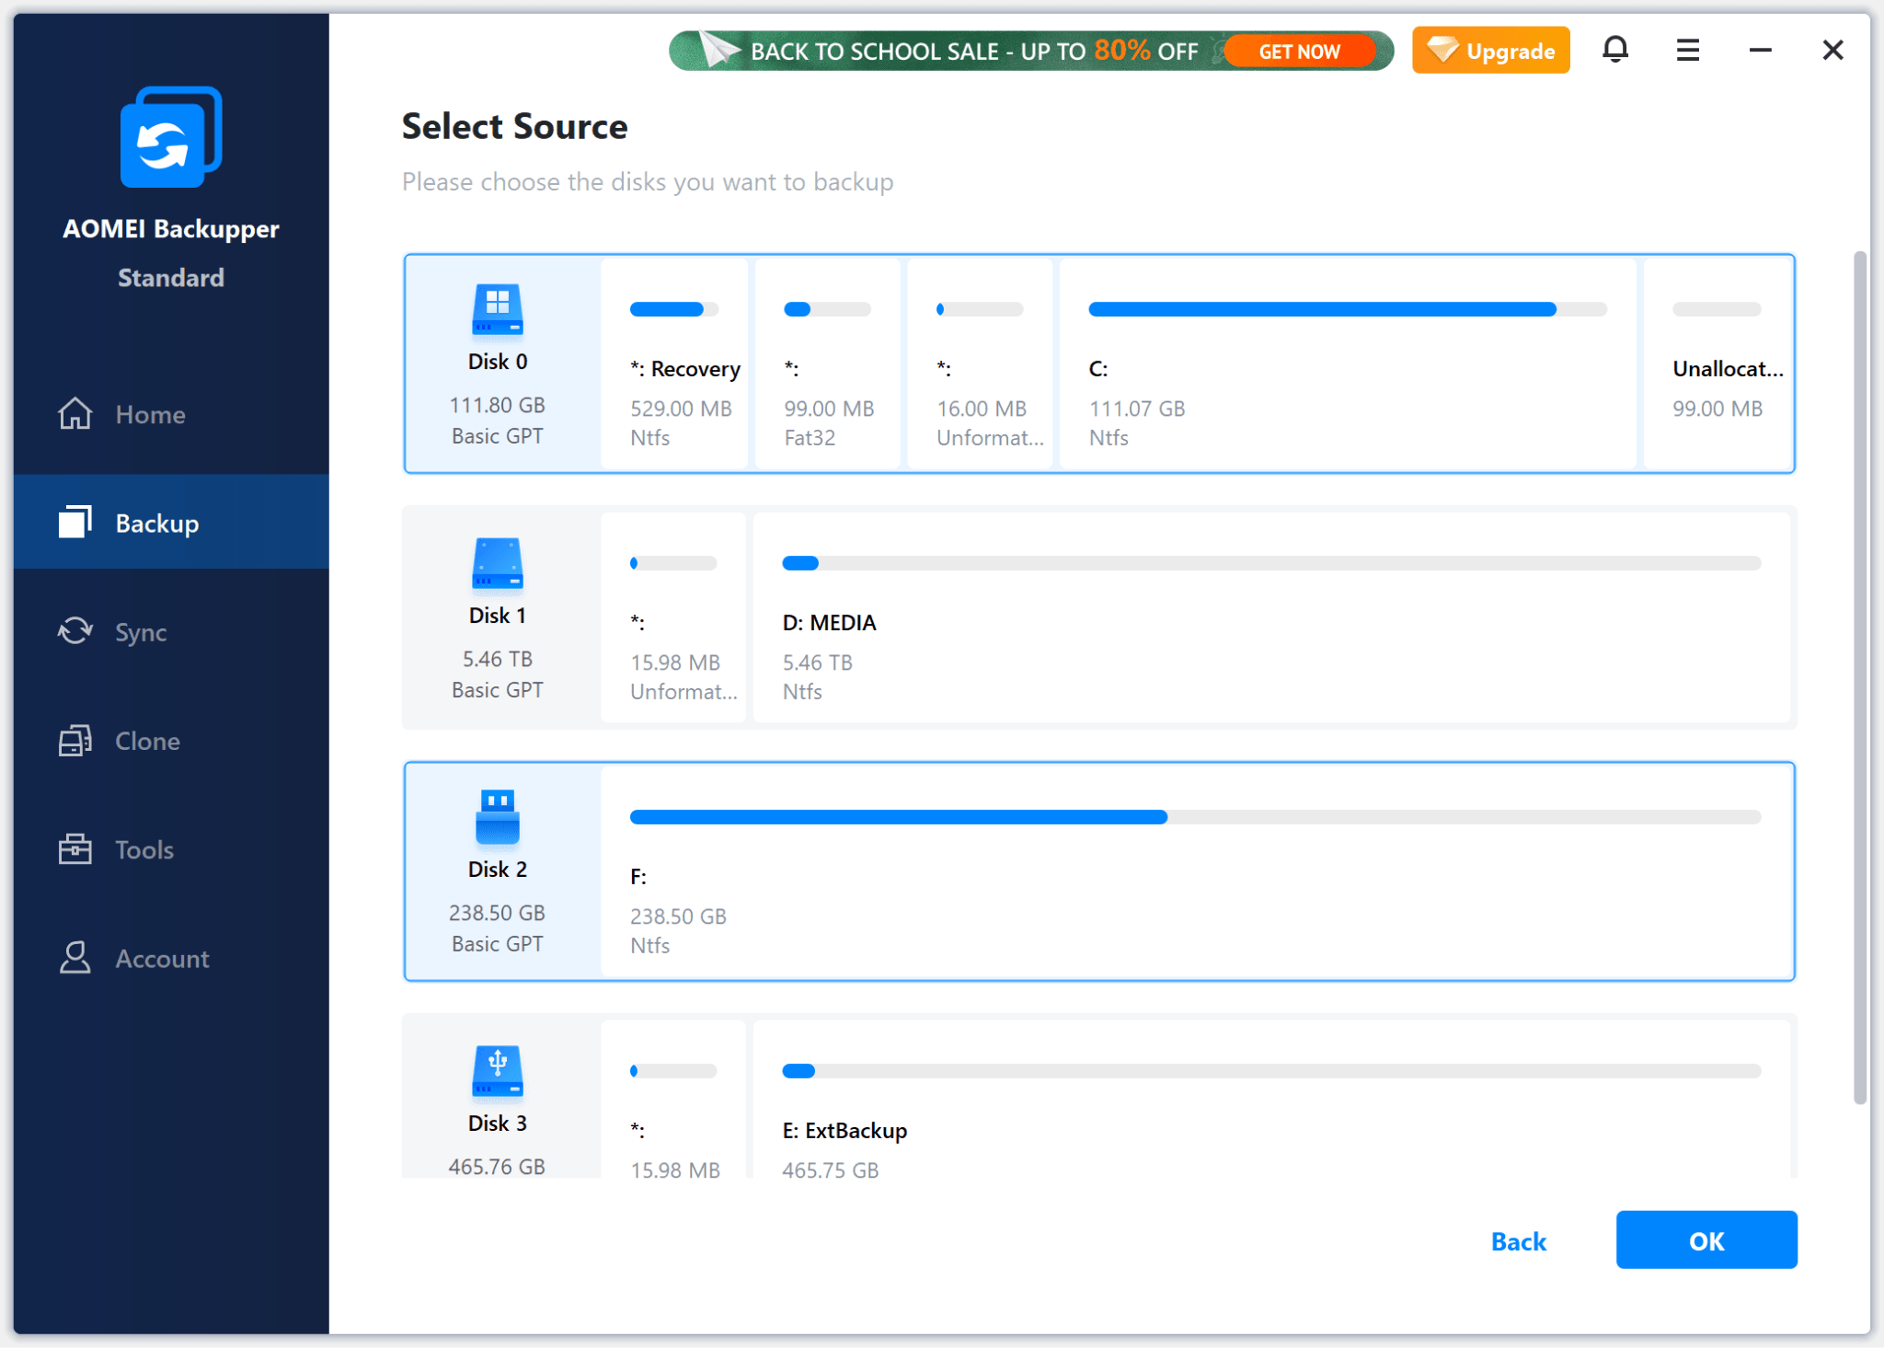Screen dimensions: 1884x1348
Task: Click the disk list vertical scrollbar
Action: [x=1860, y=676]
